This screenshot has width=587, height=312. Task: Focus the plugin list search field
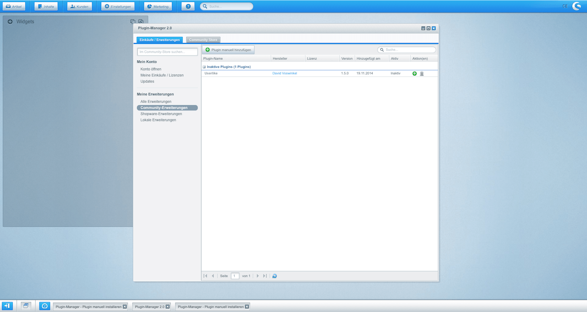point(407,50)
